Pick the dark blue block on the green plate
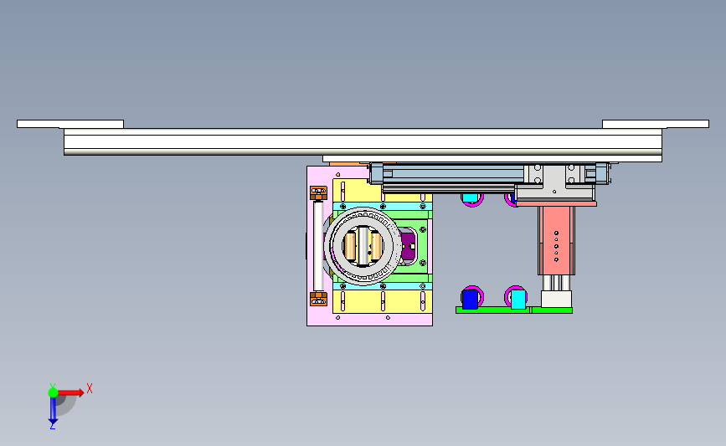 (470, 299)
